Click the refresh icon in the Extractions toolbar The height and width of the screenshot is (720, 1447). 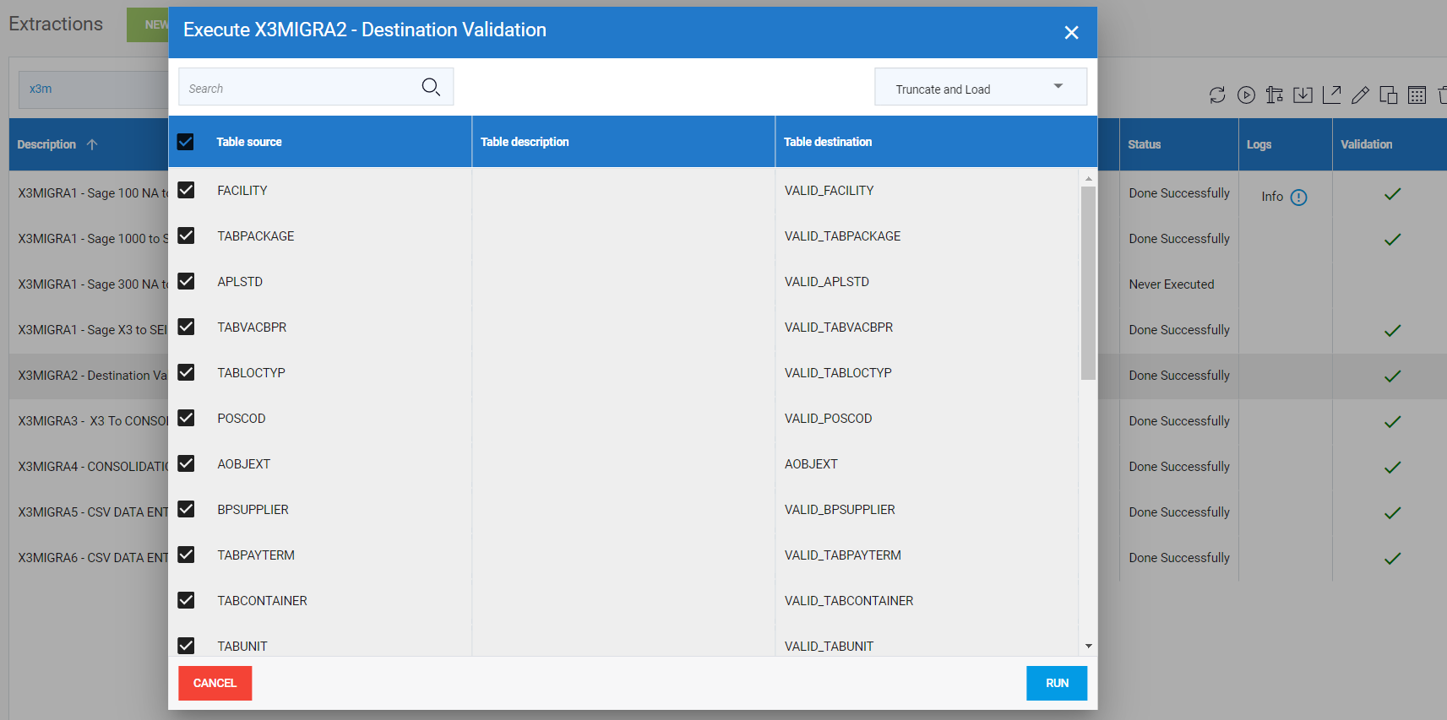[x=1216, y=95]
